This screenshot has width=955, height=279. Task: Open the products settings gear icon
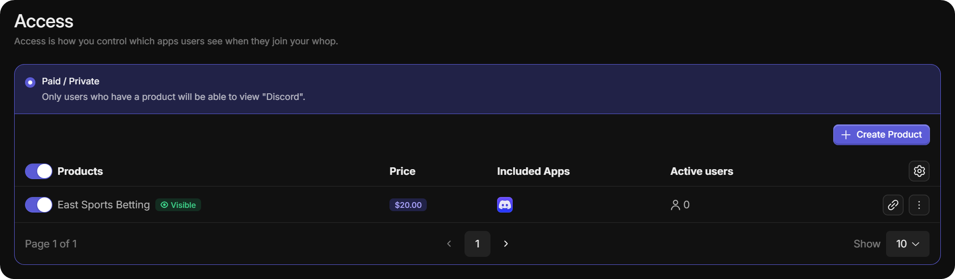pos(919,171)
